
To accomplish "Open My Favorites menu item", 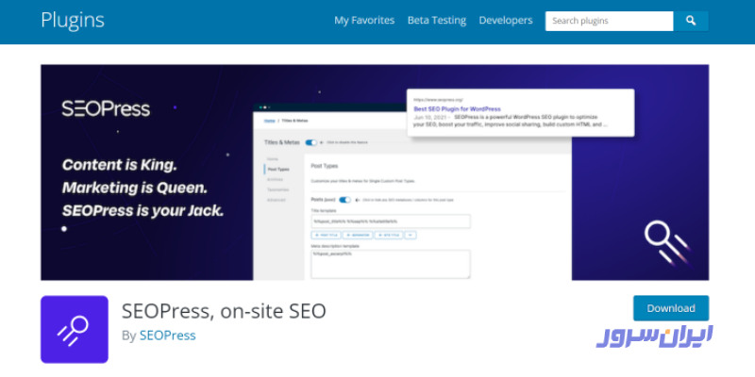I will pyautogui.click(x=364, y=21).
